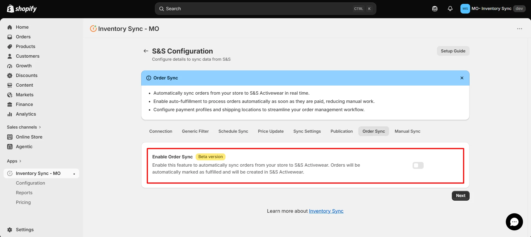
Task: Dismiss the Order Sync info banner
Action: click(x=462, y=78)
